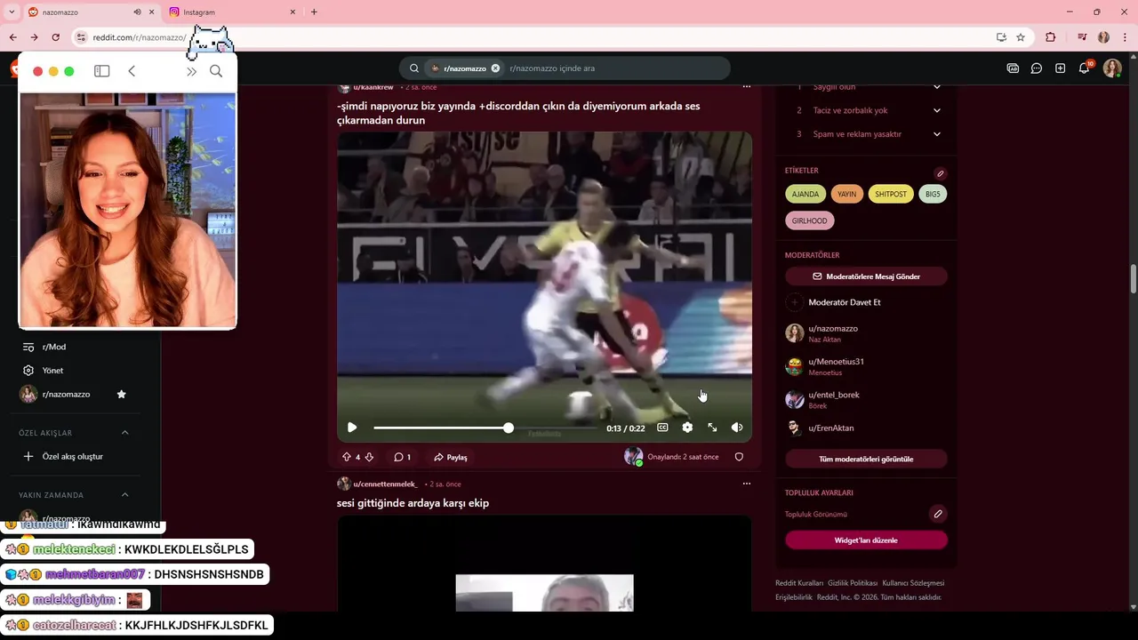1138x640 pixels.
Task: Go back in the browser
Action: (12, 37)
